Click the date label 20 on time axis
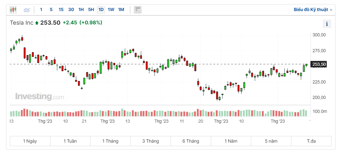The width and height of the screenshot is (344, 154). [200, 121]
